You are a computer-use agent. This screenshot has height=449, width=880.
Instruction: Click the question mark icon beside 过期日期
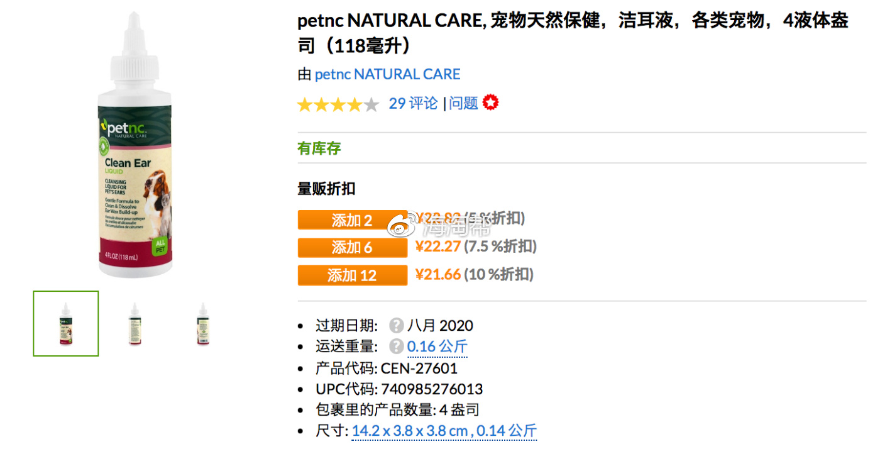[x=396, y=326]
